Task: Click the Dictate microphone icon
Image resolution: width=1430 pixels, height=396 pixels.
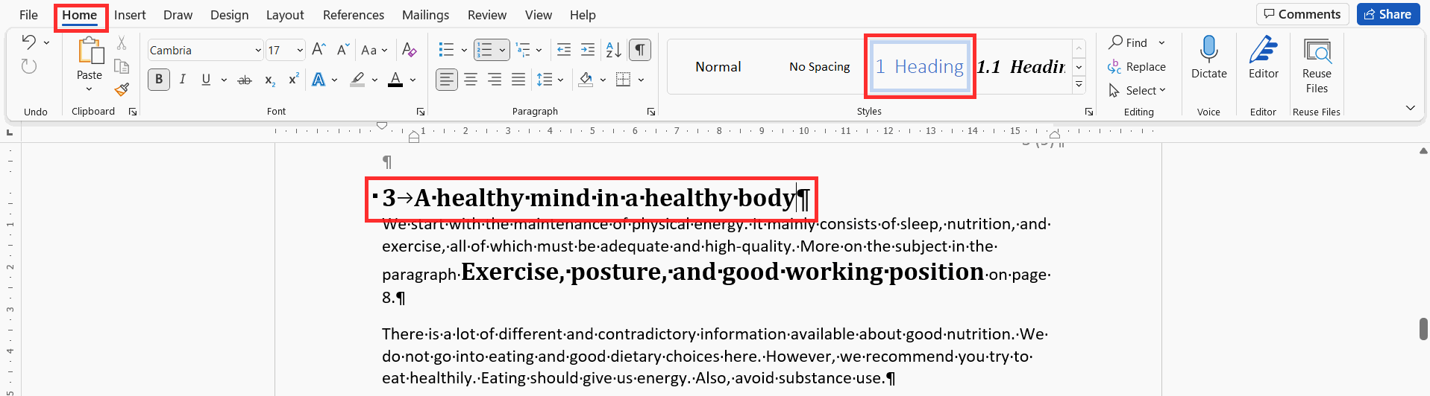Action: point(1208,49)
